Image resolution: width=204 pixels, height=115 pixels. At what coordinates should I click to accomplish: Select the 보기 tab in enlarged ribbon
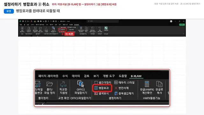[96, 76]
